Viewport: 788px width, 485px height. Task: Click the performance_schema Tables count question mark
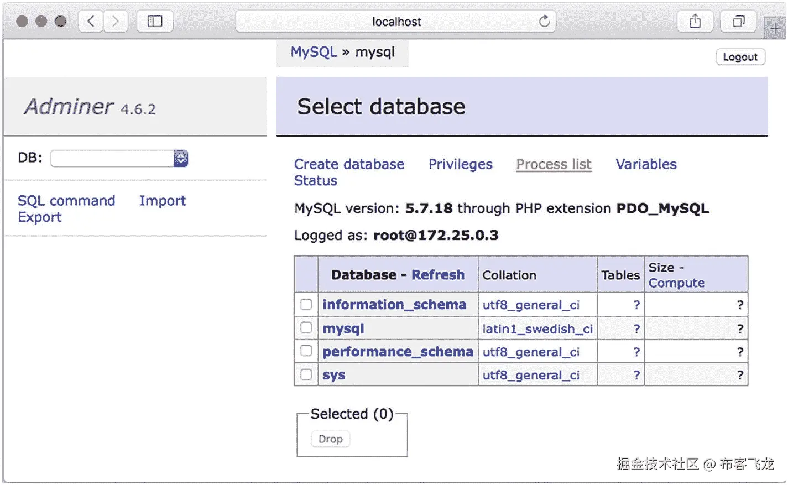click(x=636, y=352)
